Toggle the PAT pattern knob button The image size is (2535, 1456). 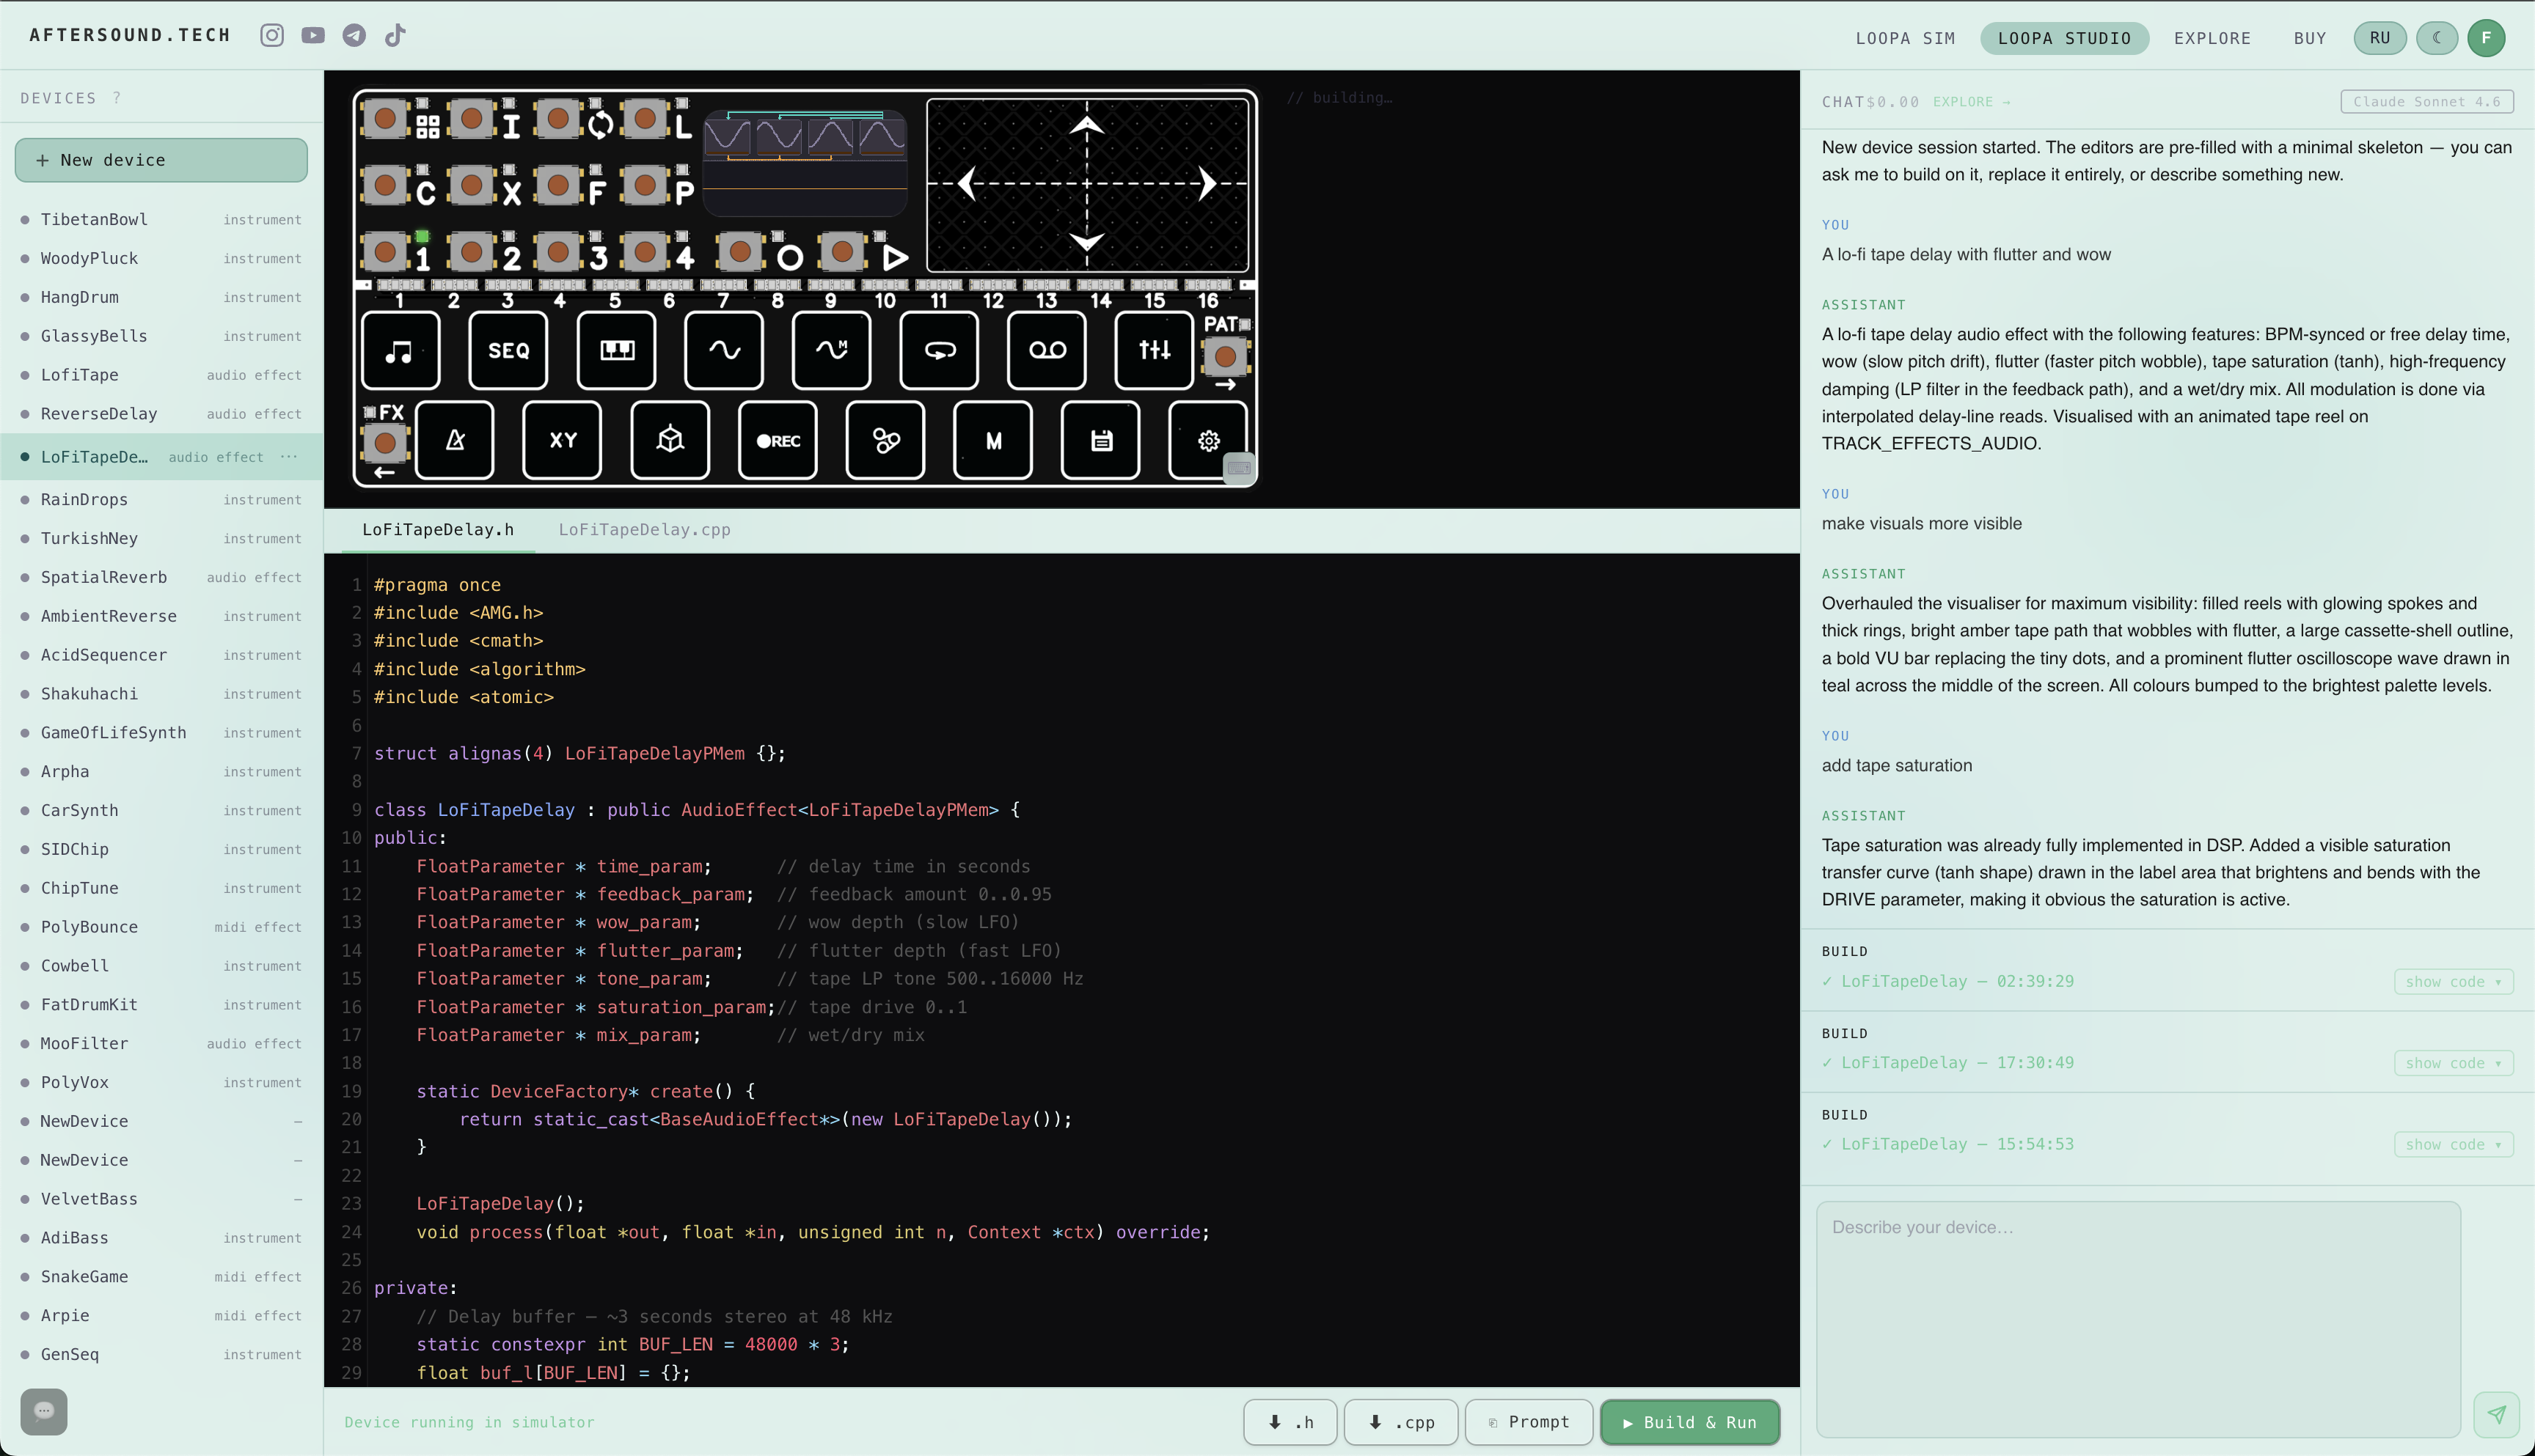coord(1224,357)
